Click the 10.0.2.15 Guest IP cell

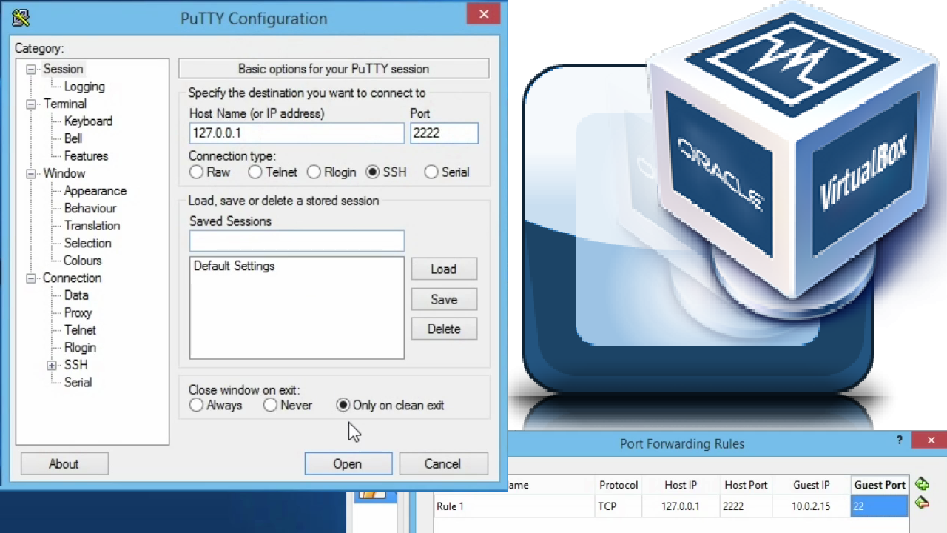[812, 506]
